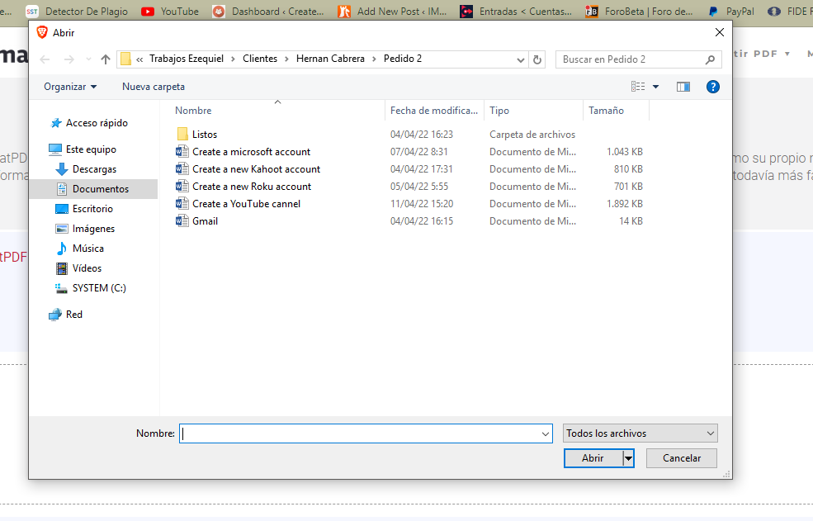This screenshot has width=813, height=521.
Task: Open Escritorio from the sidebar
Action: point(92,209)
